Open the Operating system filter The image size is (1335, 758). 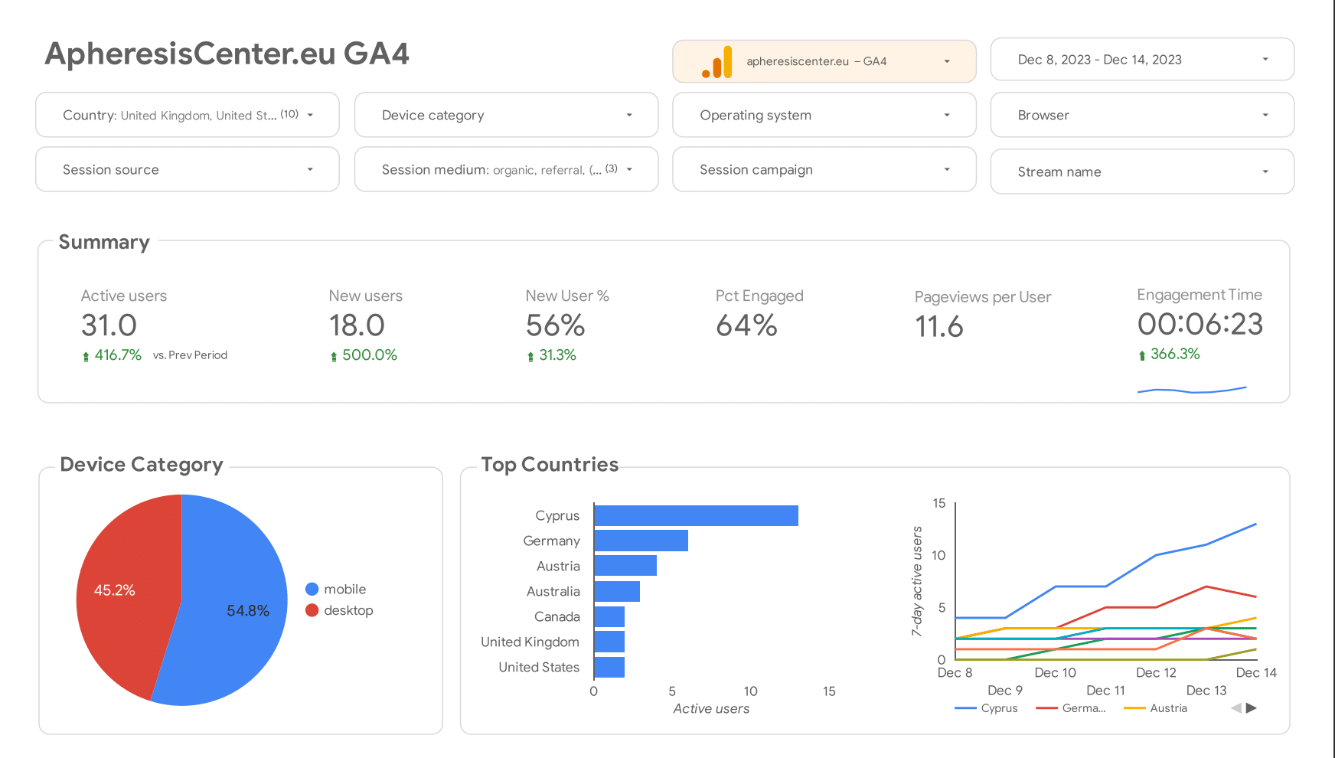coord(824,115)
